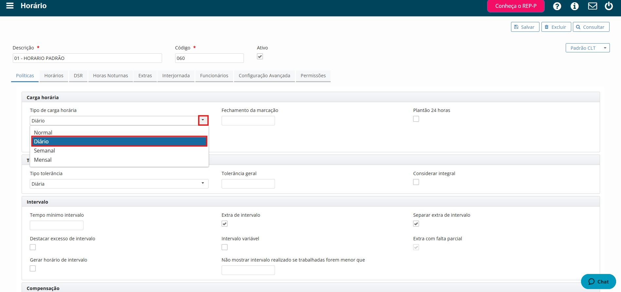Screen dimensions: 621x292
Task: Choose Normal from the dropdown list
Action: (x=119, y=133)
